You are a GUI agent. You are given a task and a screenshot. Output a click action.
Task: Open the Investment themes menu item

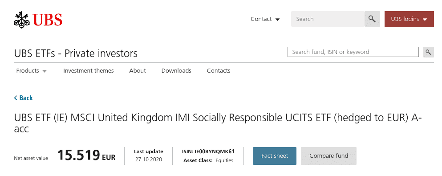pyautogui.click(x=89, y=70)
